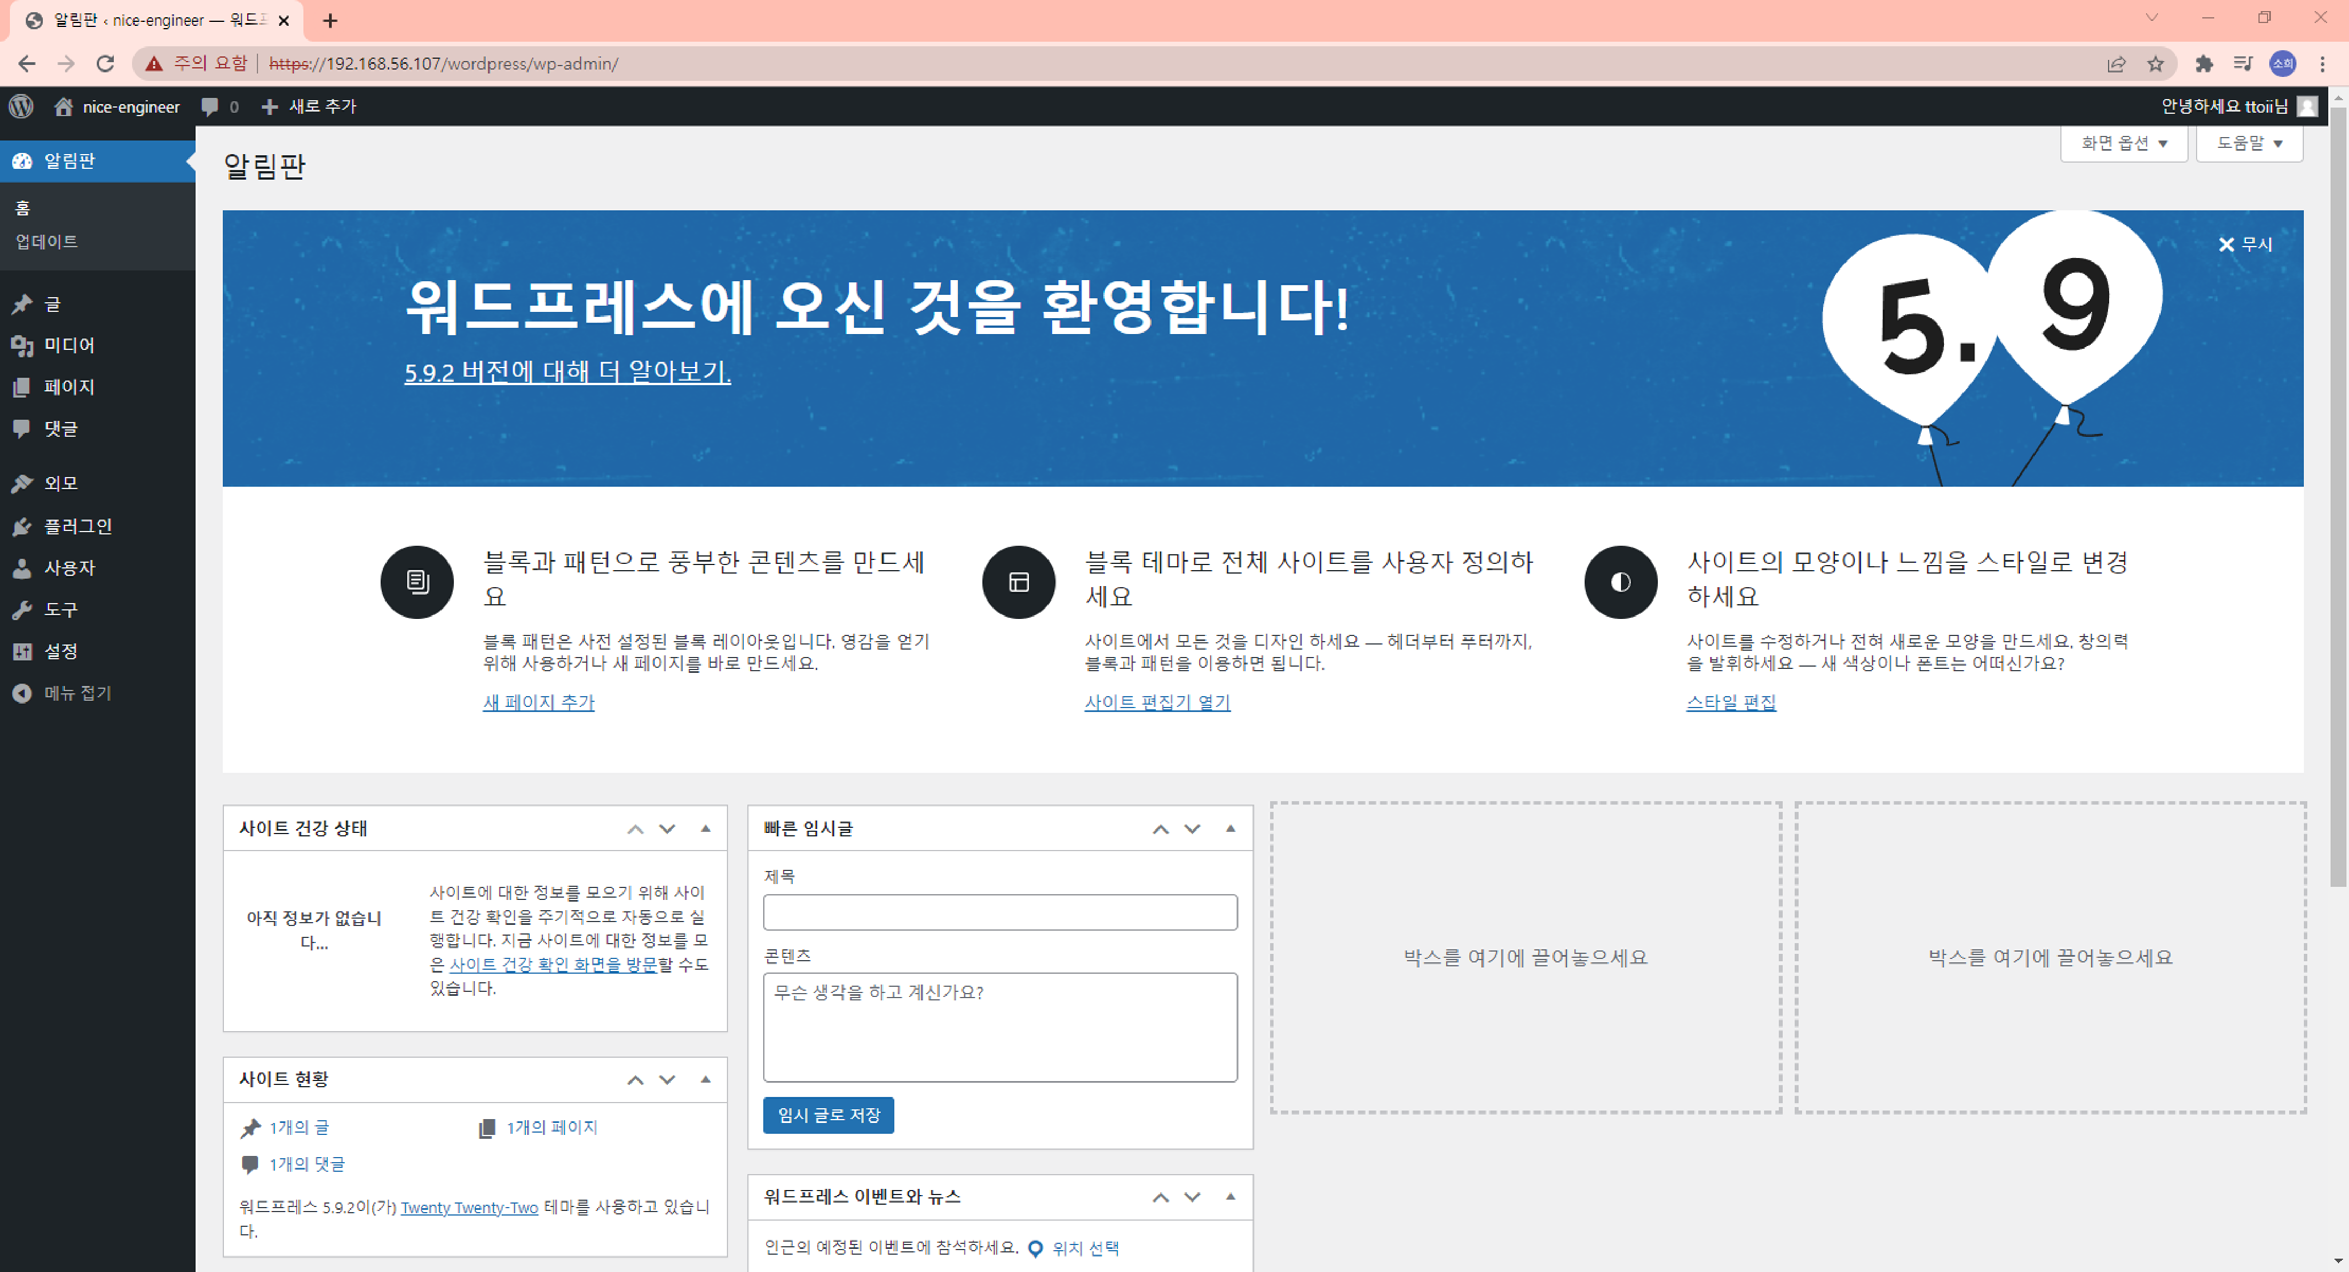Open the 외모 (Appearance) sidebar menu
The height and width of the screenshot is (1272, 2349).
pos(61,483)
